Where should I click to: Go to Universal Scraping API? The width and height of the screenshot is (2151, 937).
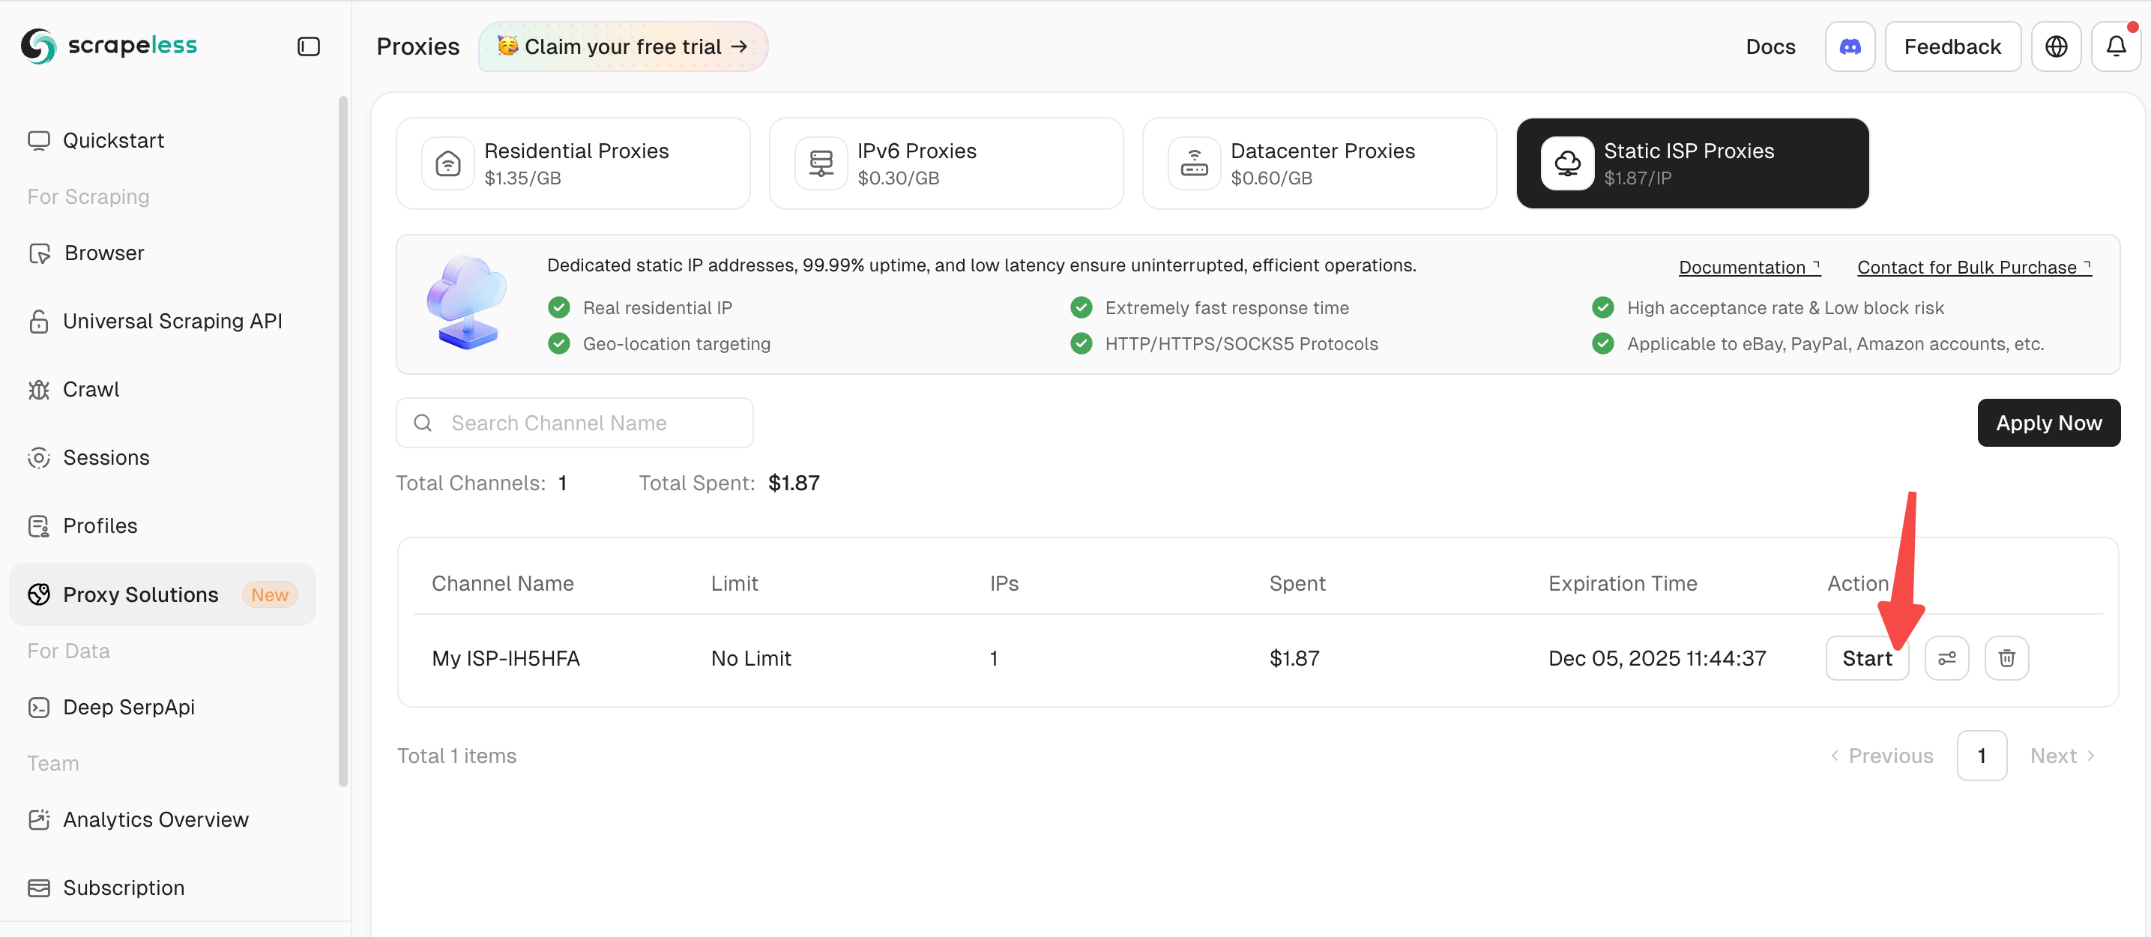[172, 321]
